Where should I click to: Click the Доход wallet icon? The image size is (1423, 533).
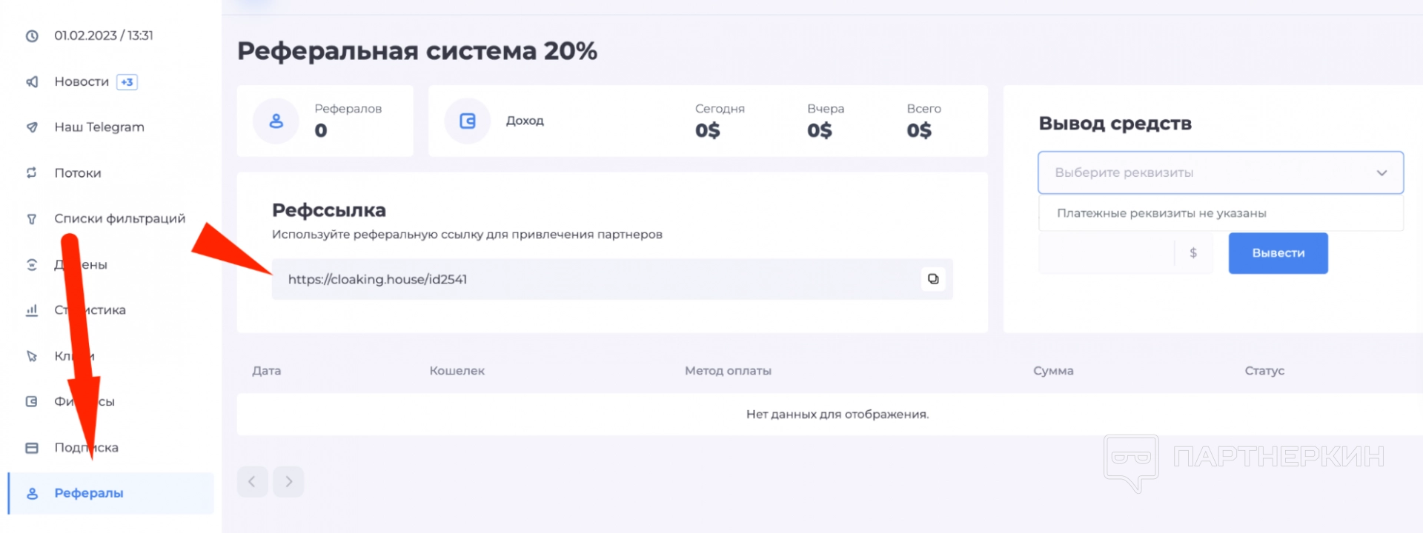pyautogui.click(x=467, y=121)
